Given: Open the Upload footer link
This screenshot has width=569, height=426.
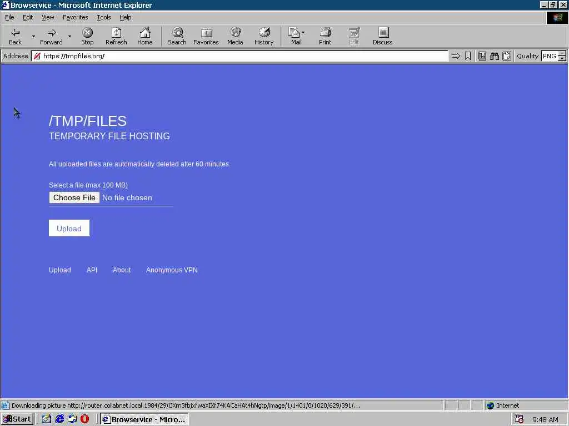Looking at the screenshot, I should tap(60, 270).
